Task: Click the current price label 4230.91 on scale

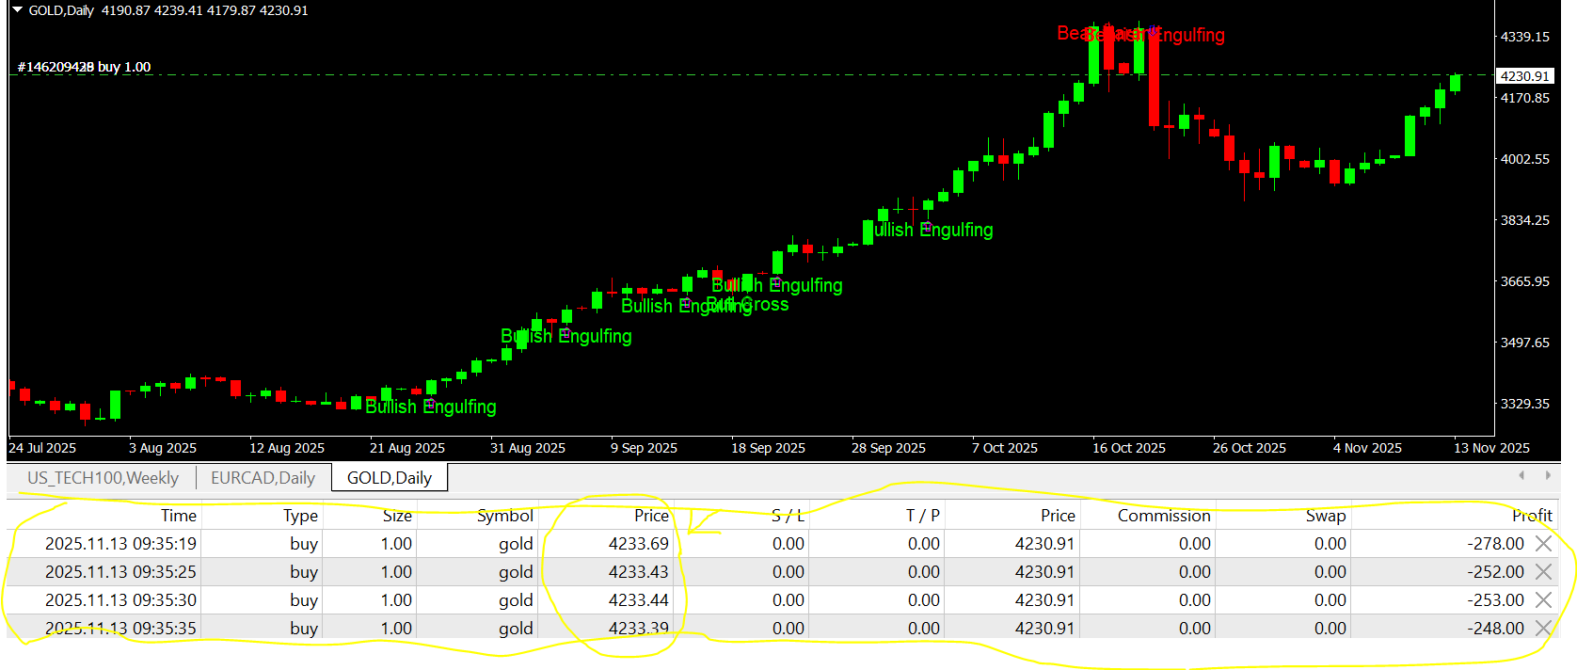Action: (1524, 76)
